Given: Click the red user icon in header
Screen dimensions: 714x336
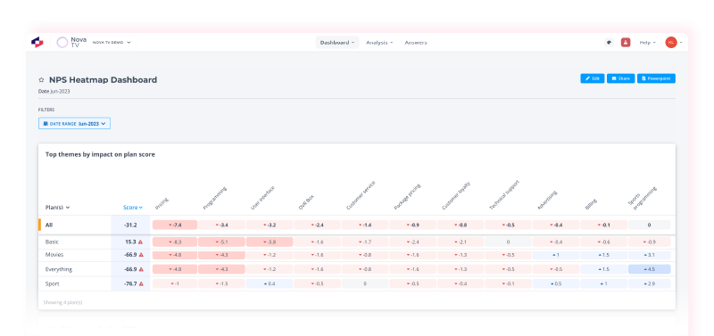Looking at the screenshot, I should [x=626, y=42].
